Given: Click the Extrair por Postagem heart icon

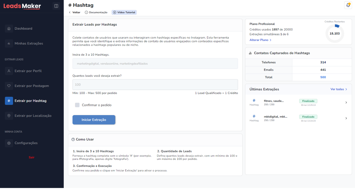Looking at the screenshot, I should (x=9, y=86).
